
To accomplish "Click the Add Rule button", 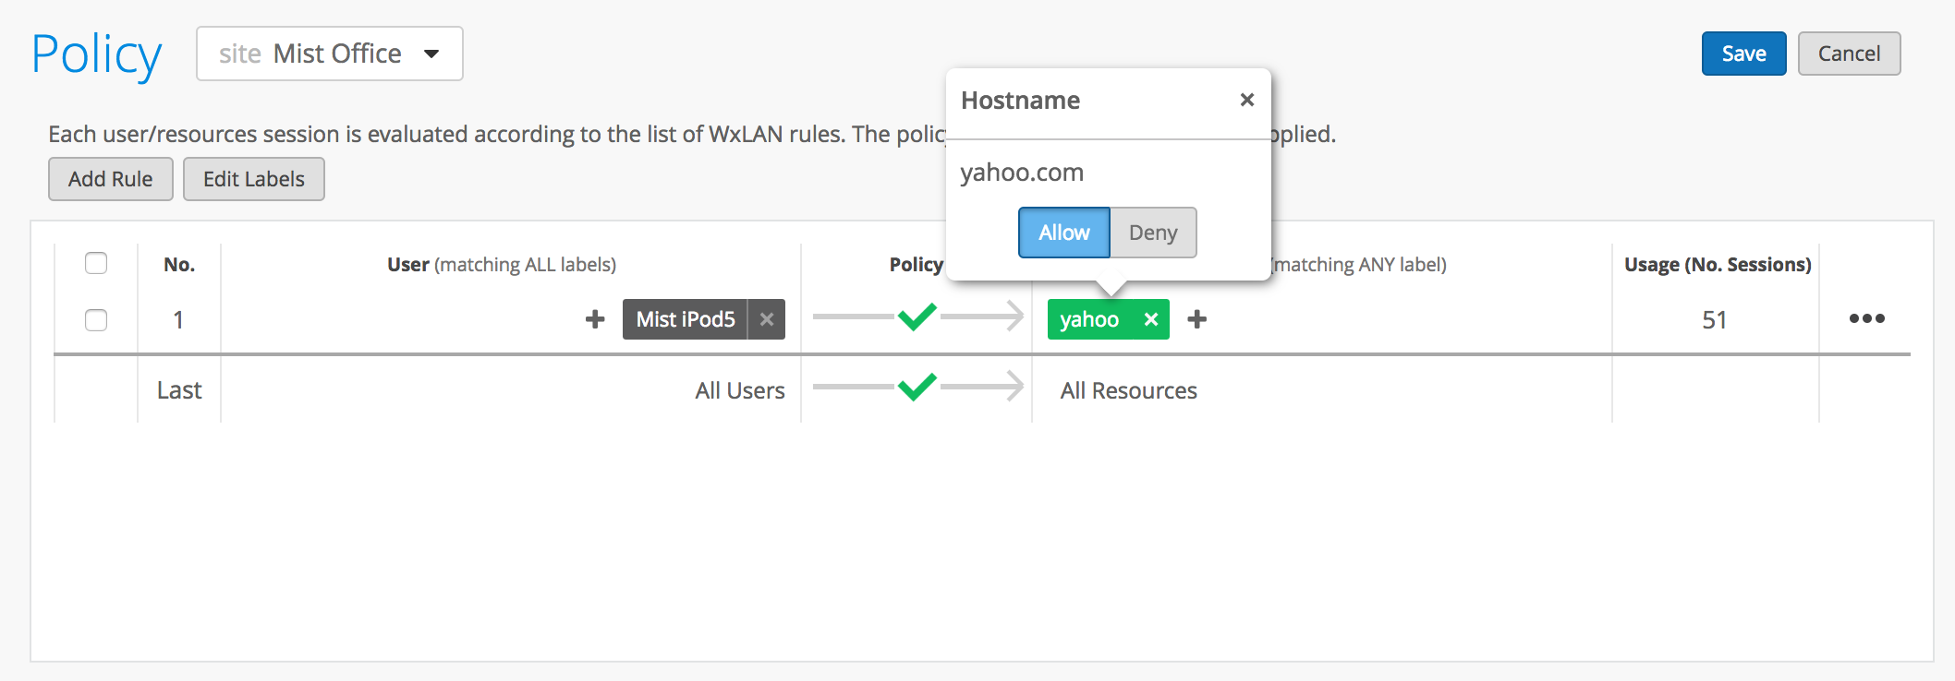I will coord(111,179).
